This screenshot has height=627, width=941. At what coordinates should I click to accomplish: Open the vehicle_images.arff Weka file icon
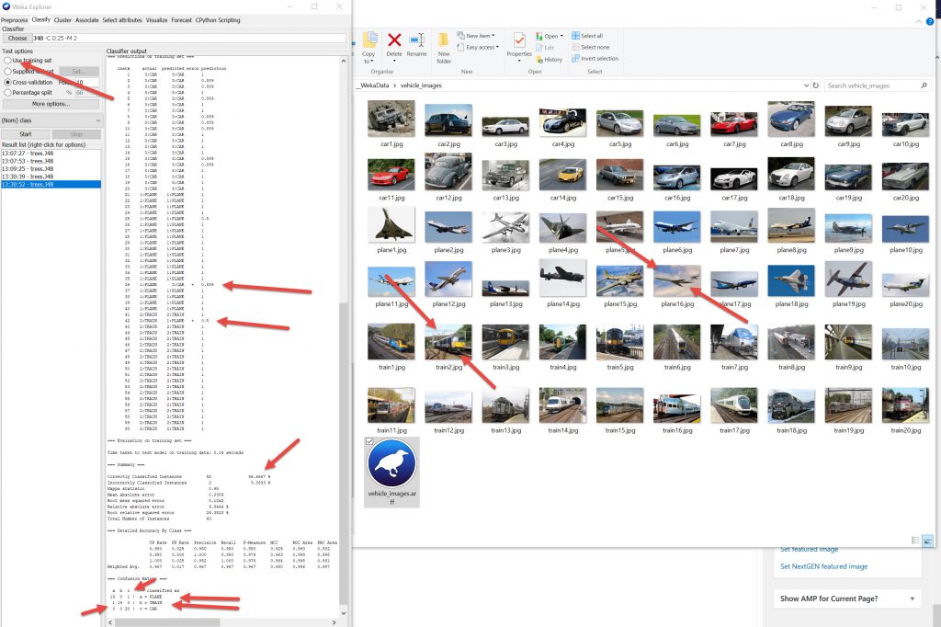[x=391, y=465]
